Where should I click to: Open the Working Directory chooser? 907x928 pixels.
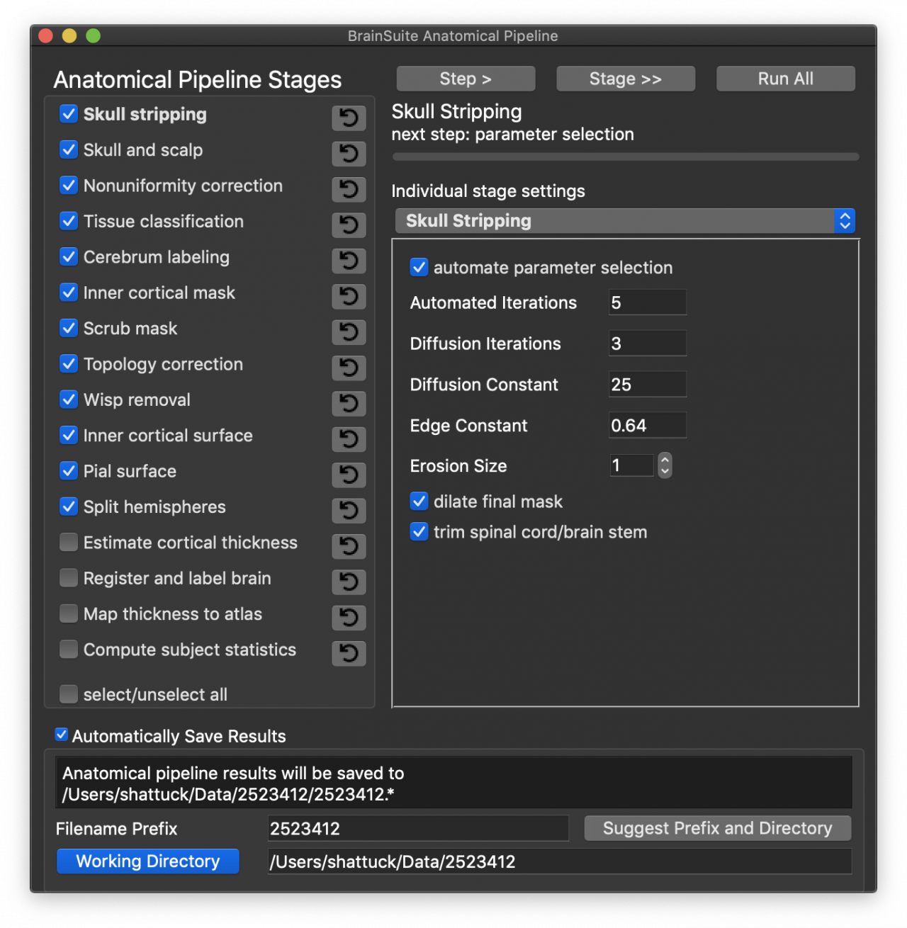tap(147, 861)
